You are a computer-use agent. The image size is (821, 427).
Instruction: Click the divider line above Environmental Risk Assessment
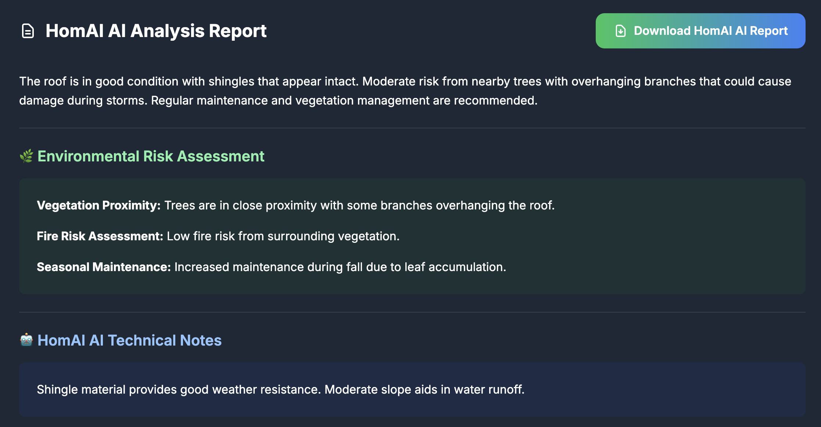click(412, 128)
